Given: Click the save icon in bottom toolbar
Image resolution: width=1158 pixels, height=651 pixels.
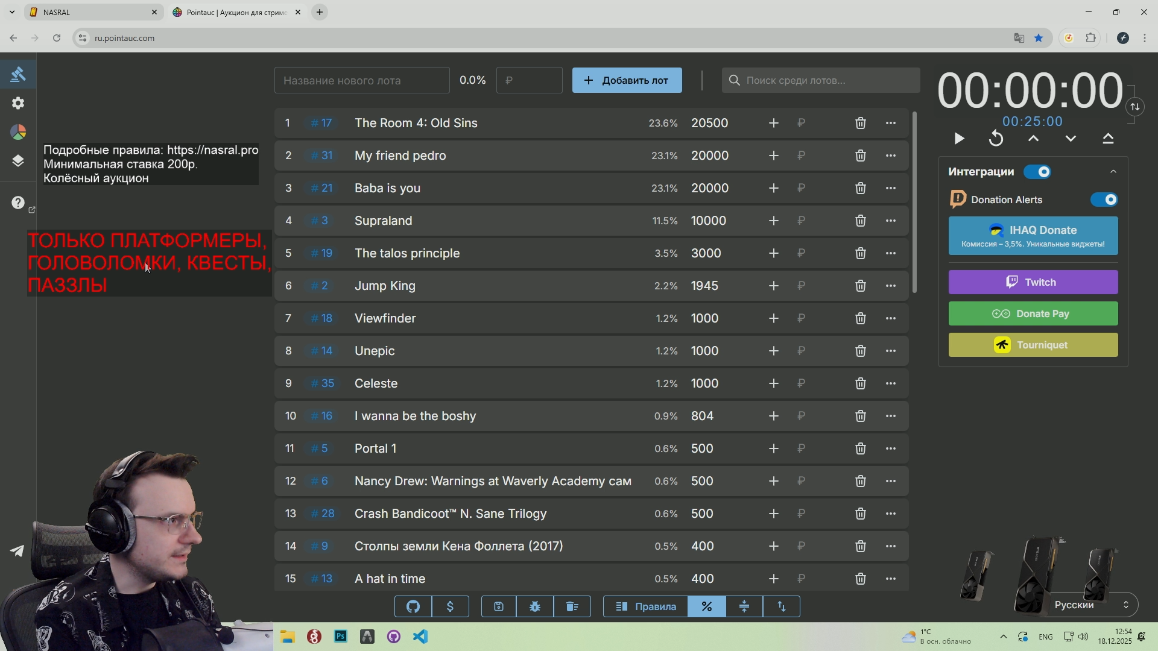Looking at the screenshot, I should tap(499, 606).
